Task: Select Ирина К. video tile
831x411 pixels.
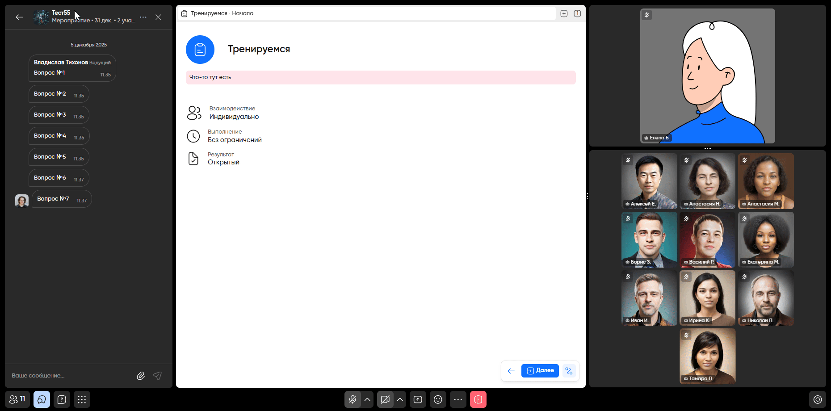Action: tap(708, 298)
